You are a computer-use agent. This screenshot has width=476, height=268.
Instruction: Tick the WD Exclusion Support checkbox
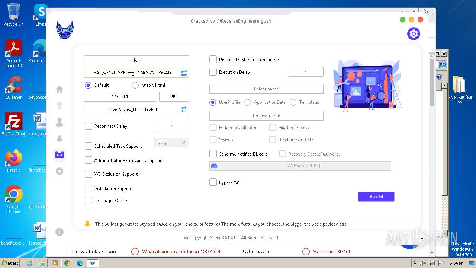(89, 174)
